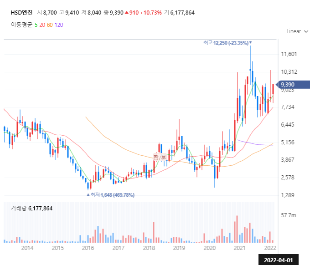The width and height of the screenshot is (310, 265).
Task: Click the current price tag 9,390
Action: [x=293, y=85]
